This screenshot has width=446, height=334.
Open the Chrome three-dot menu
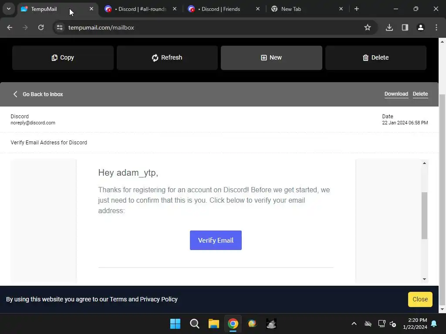click(x=436, y=27)
